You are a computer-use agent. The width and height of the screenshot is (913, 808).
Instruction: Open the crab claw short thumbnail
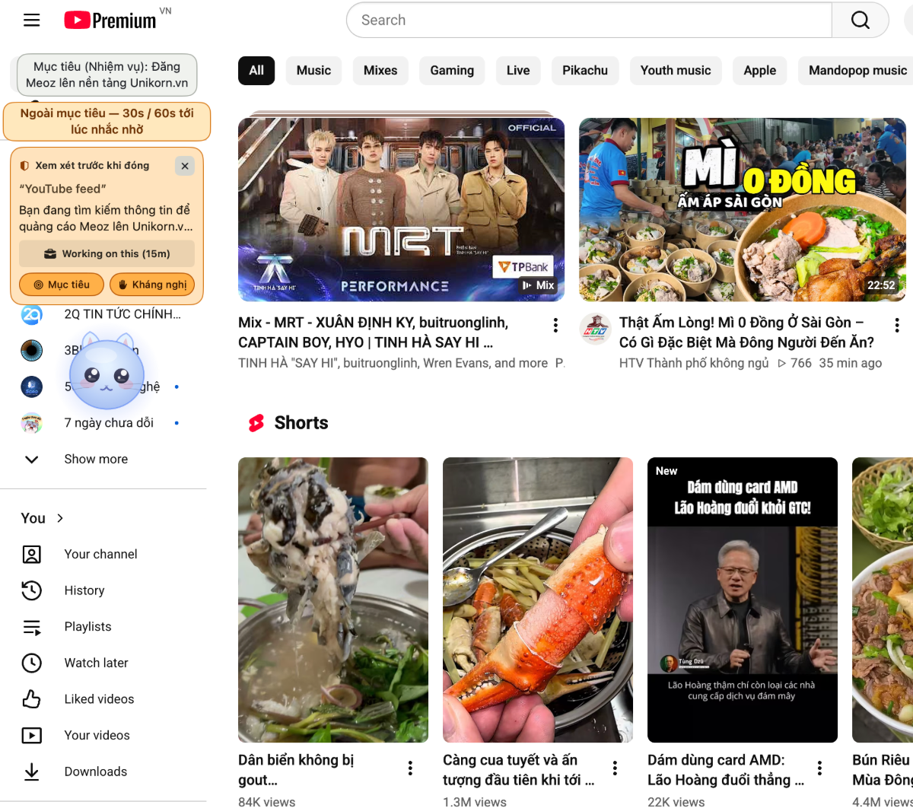[538, 600]
